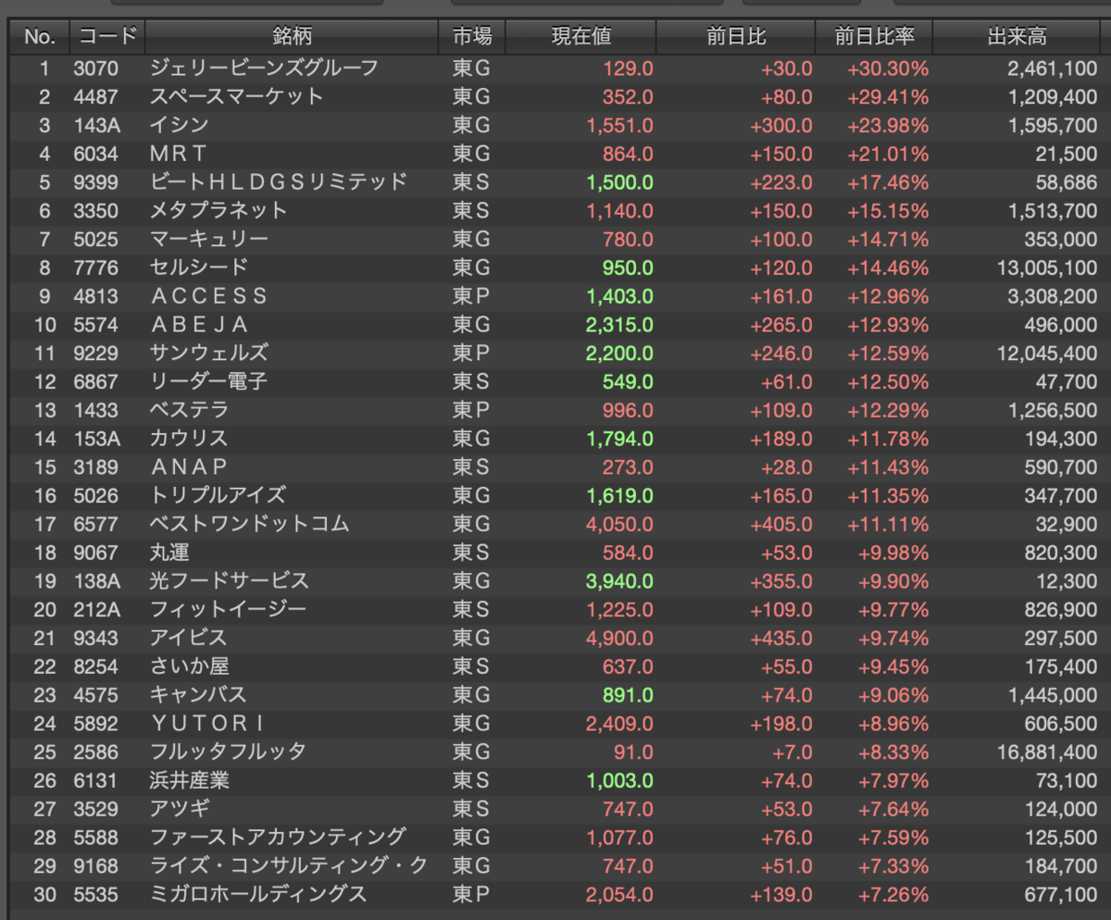The image size is (1111, 920).
Task: Click stock code 5535
Action: tap(96, 894)
